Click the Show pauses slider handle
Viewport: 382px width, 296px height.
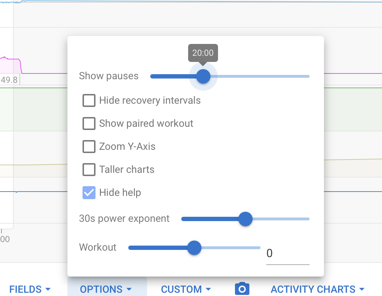203,76
